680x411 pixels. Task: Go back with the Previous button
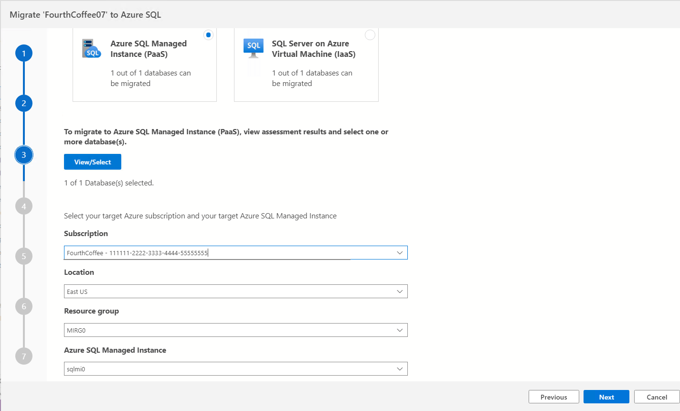[x=554, y=397]
